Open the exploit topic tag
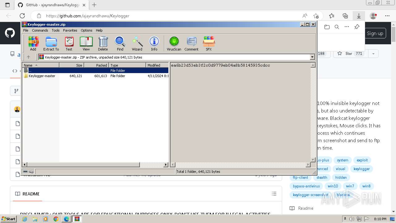This screenshot has width=396, height=223. [362, 160]
